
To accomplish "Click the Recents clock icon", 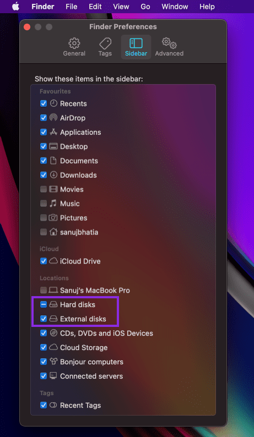I will pyautogui.click(x=53, y=103).
